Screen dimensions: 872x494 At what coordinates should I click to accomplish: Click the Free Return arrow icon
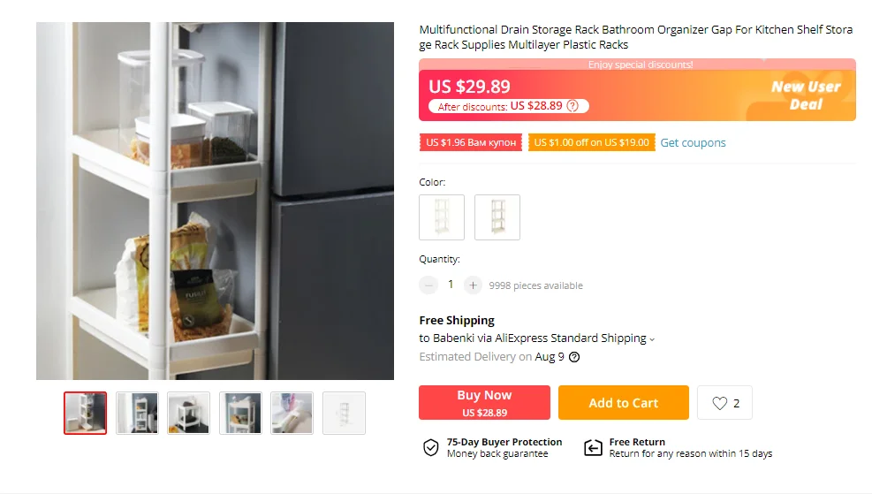coord(593,447)
